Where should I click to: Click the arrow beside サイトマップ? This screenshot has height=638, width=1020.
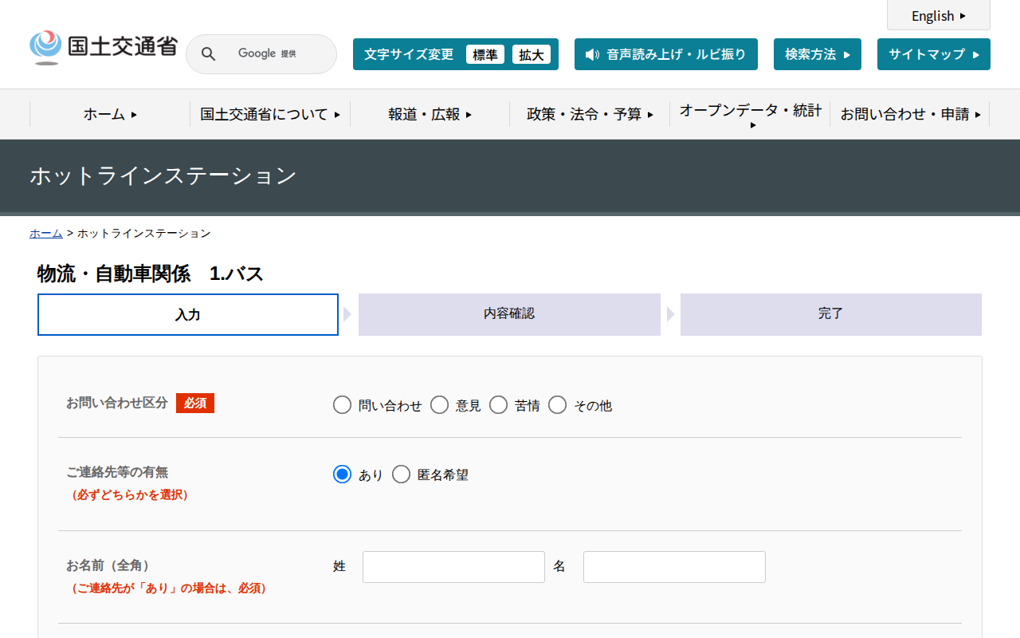point(976,54)
